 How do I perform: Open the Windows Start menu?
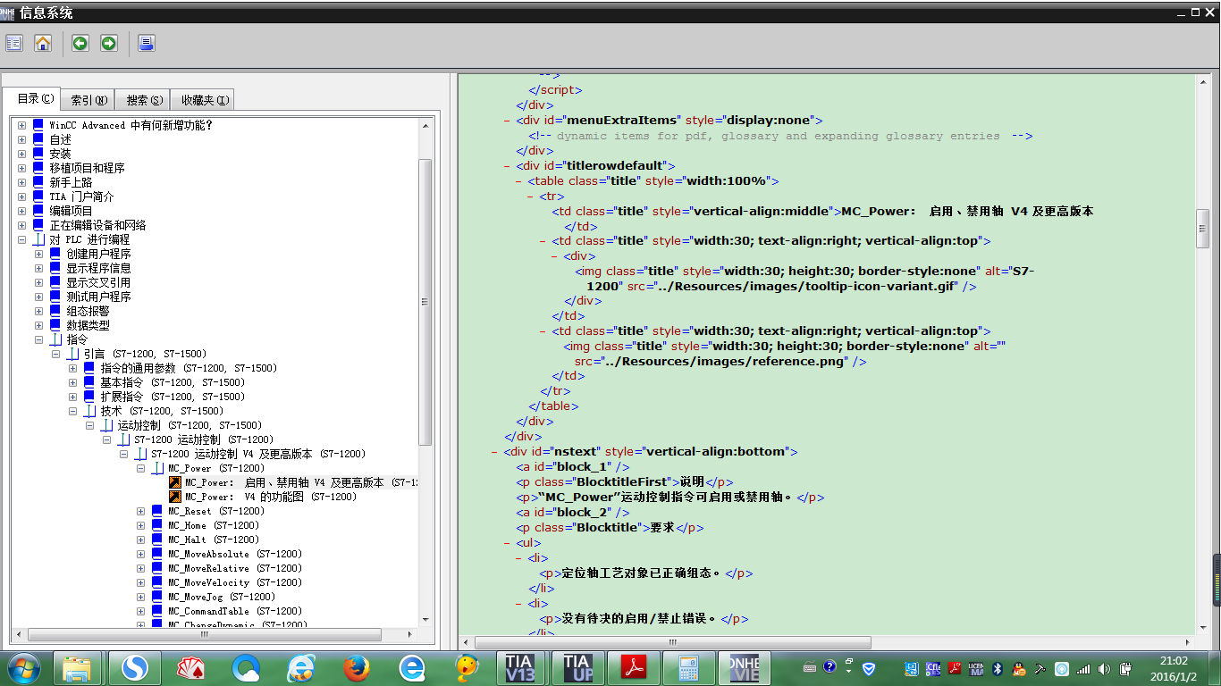pyautogui.click(x=23, y=668)
